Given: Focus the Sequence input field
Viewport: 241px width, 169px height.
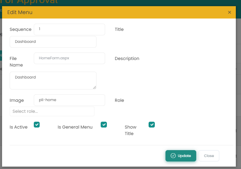Looking at the screenshot, I should pos(69,29).
